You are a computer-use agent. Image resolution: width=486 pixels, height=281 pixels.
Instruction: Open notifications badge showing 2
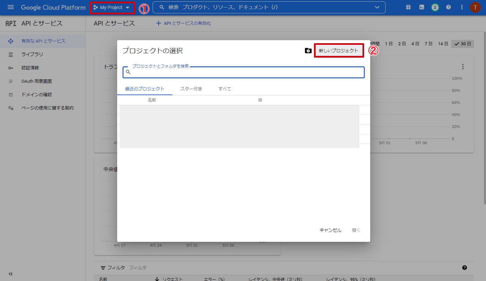[x=435, y=7]
